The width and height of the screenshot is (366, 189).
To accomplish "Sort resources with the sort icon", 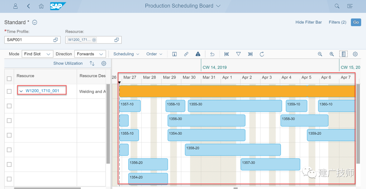I will (92, 63).
